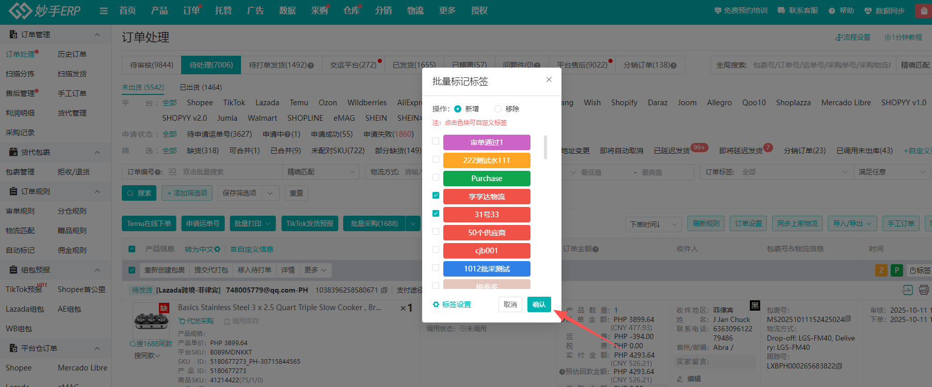
Task: Click the process settings flow icon
Action: pos(839,38)
